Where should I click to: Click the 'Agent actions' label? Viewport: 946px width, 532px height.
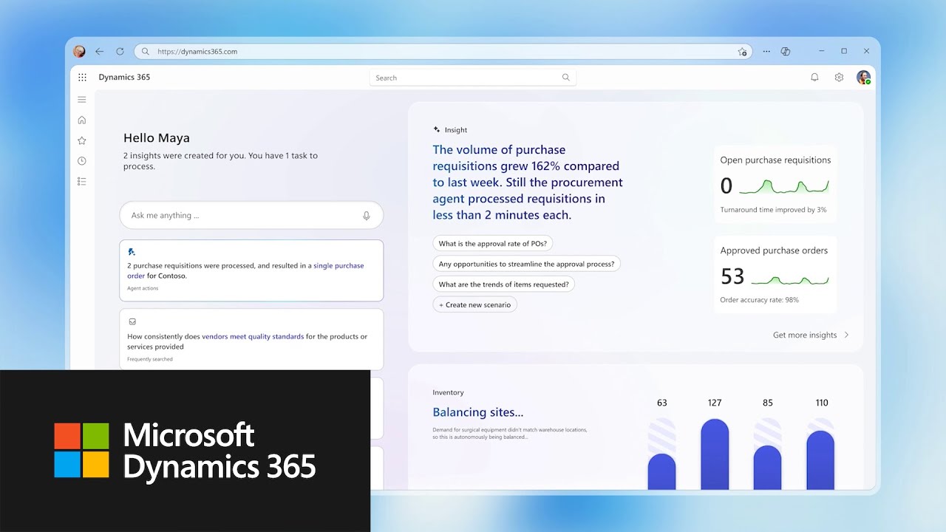[x=143, y=288]
